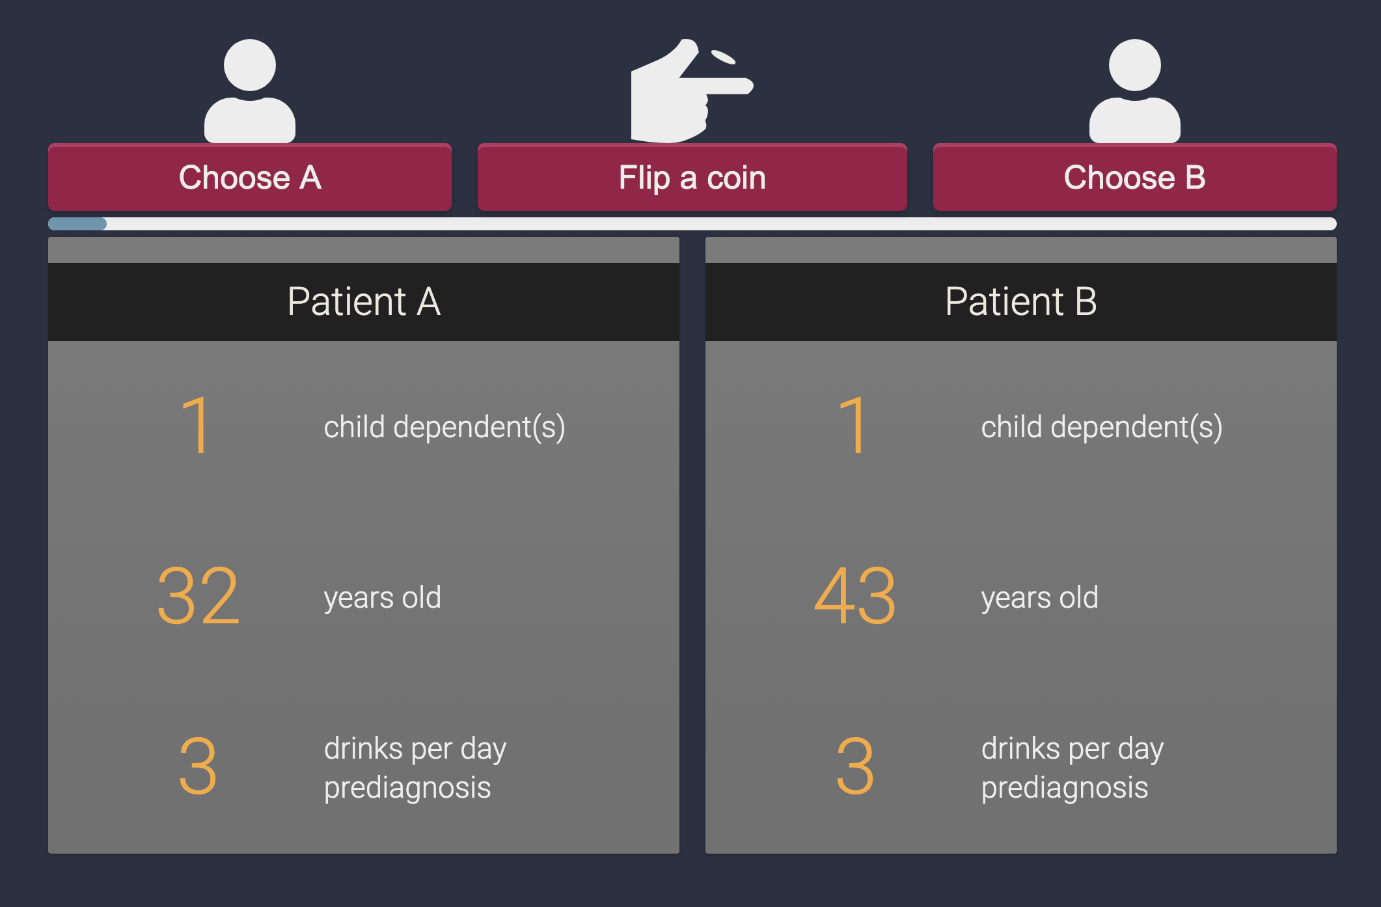
Task: Click Patient B's years old label
Action: (x=1040, y=597)
